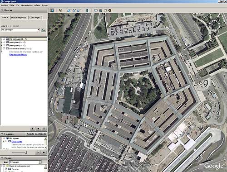This screenshot has height=172, width=227.
Task: Click the Añadir contenido button
Action: [36, 134]
